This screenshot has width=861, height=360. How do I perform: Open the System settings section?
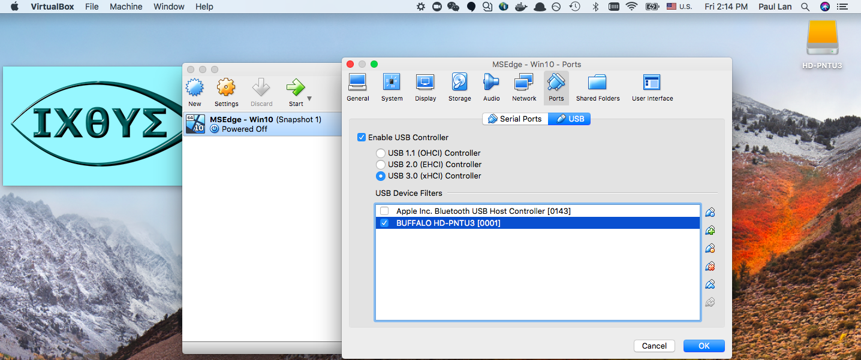(392, 87)
